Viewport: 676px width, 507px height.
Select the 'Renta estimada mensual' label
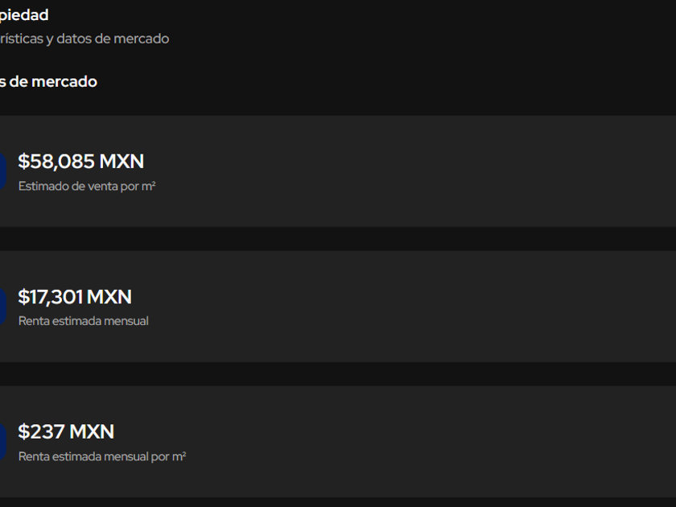[84, 321]
